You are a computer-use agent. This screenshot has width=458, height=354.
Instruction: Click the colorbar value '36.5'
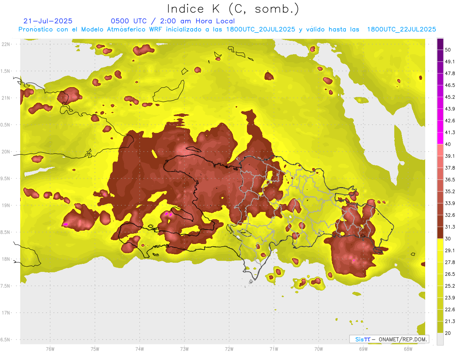pos(450,179)
